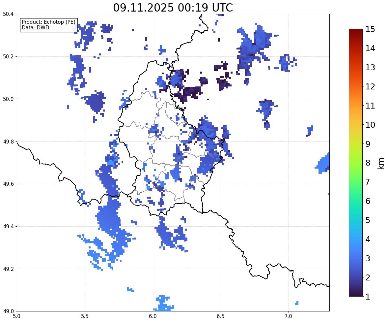Click colorbar tick label 1
Screen dimensions: 388x322
[368, 297]
